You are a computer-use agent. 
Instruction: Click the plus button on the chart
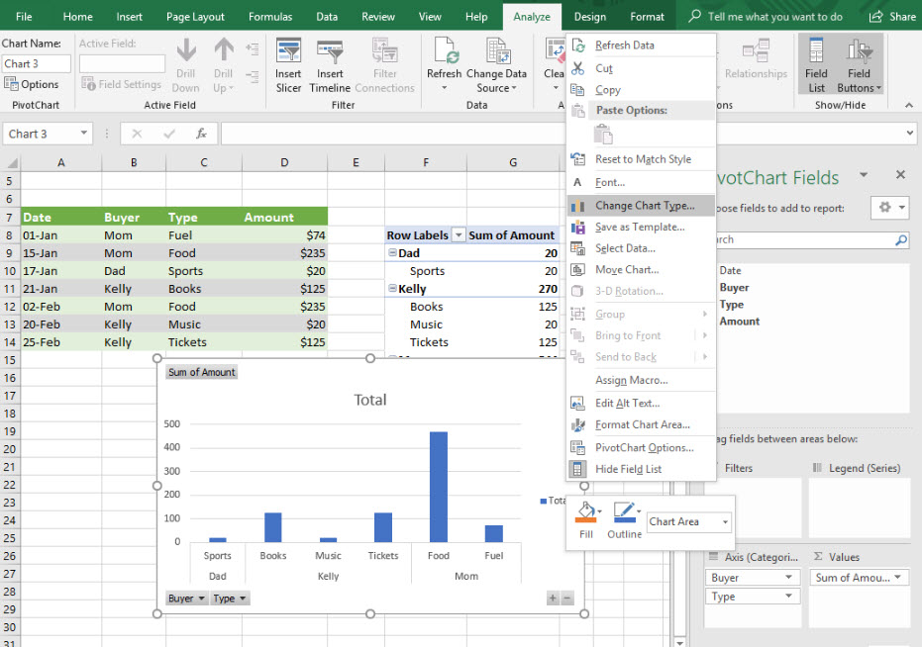click(553, 599)
